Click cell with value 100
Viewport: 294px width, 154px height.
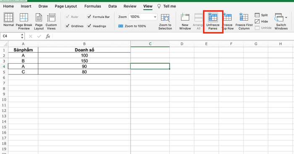(x=84, y=55)
